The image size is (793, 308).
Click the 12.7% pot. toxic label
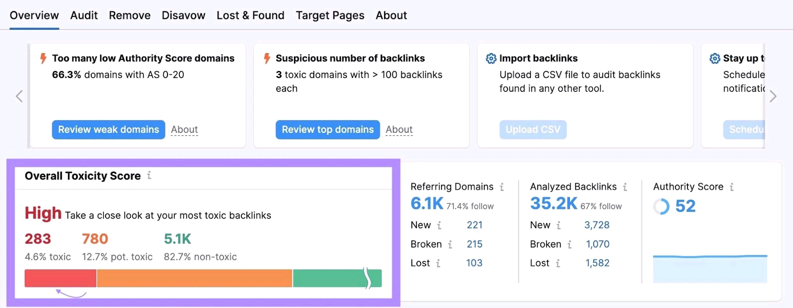pyautogui.click(x=117, y=257)
